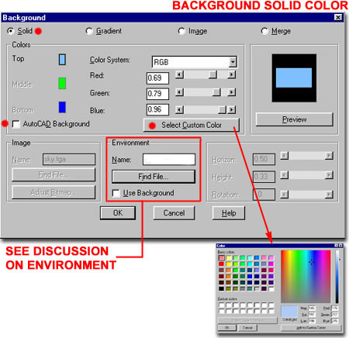The image size is (349, 338).
Task: Click the Blue slider right arrow
Action: 232,110
